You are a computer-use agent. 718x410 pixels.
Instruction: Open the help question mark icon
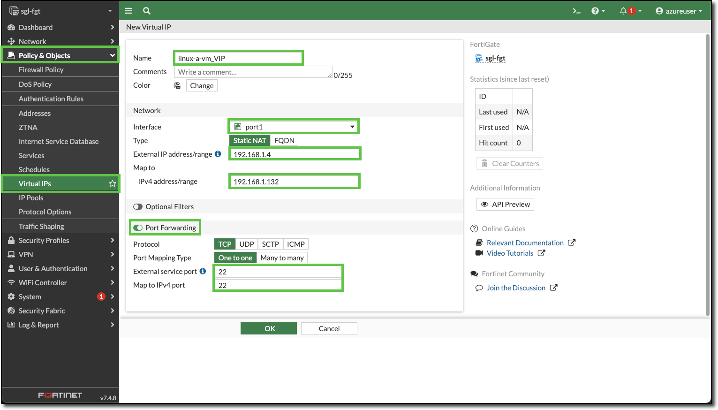click(x=596, y=10)
